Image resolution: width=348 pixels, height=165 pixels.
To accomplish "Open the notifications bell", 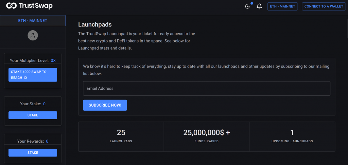I will click(259, 6).
